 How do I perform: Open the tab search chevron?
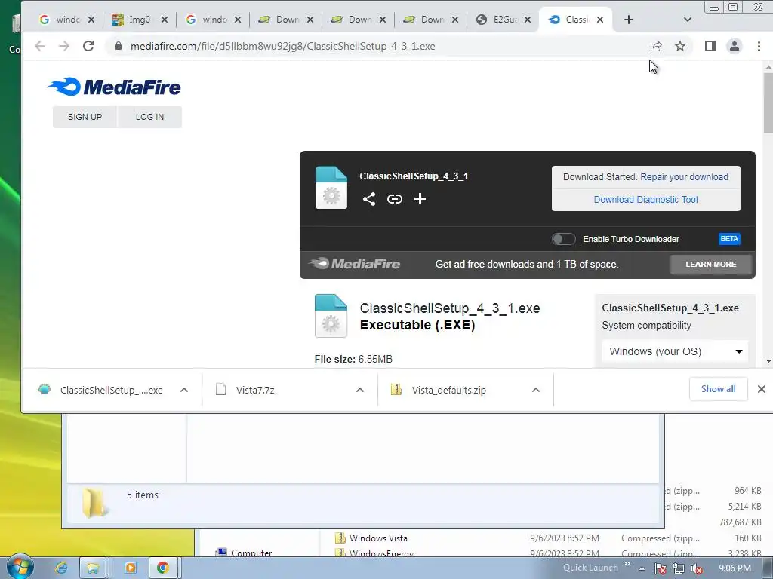(x=688, y=20)
